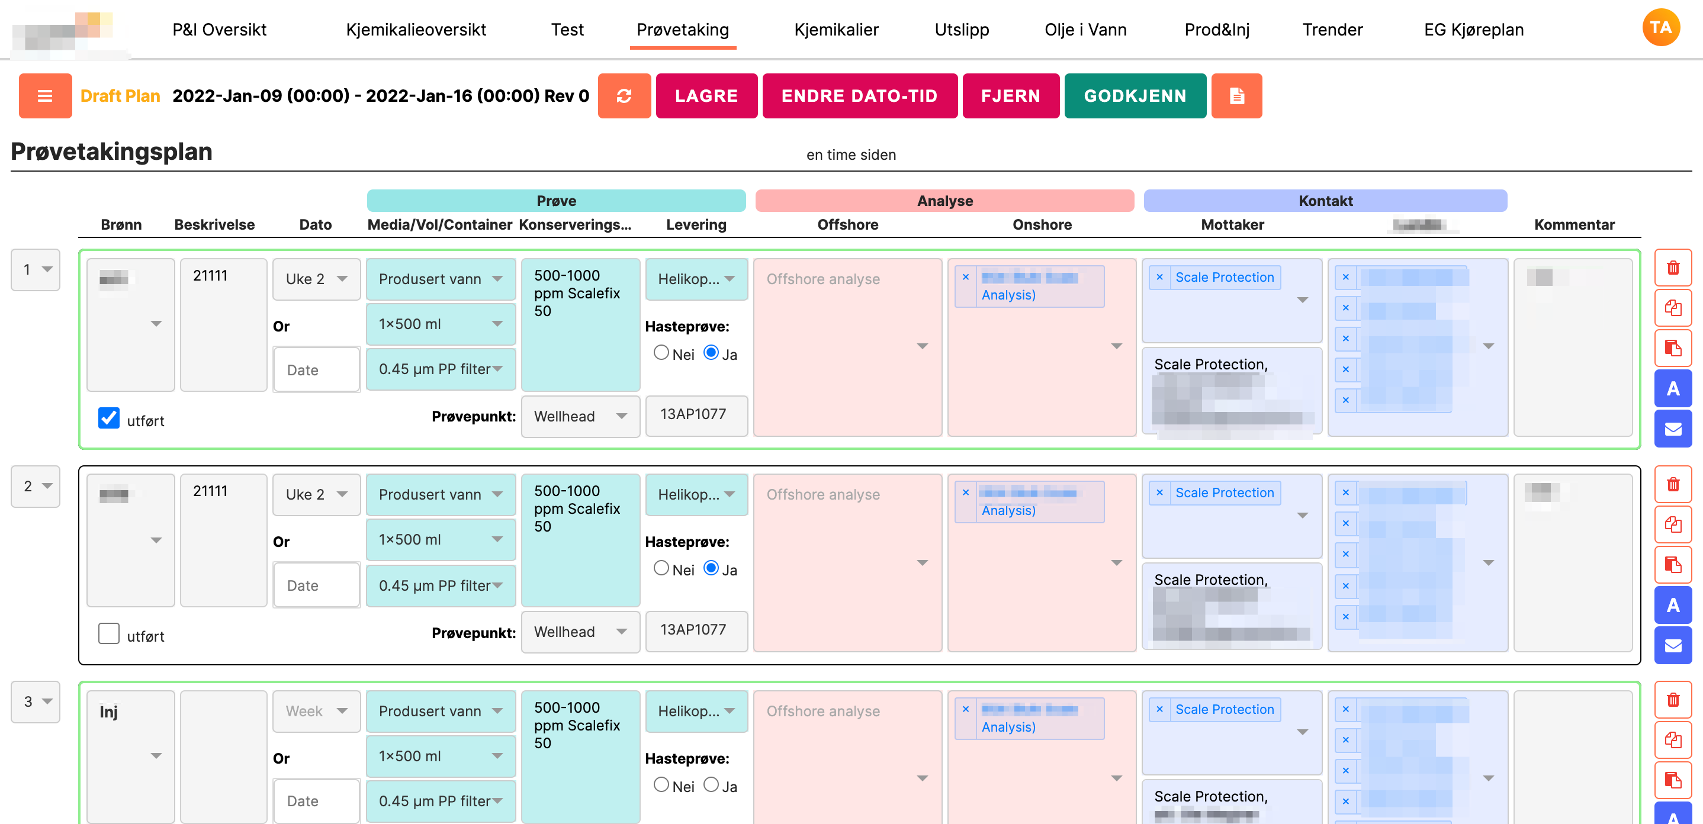1703x824 pixels.
Task: Select Ja for Hasteprøve in row 3
Action: 711,784
